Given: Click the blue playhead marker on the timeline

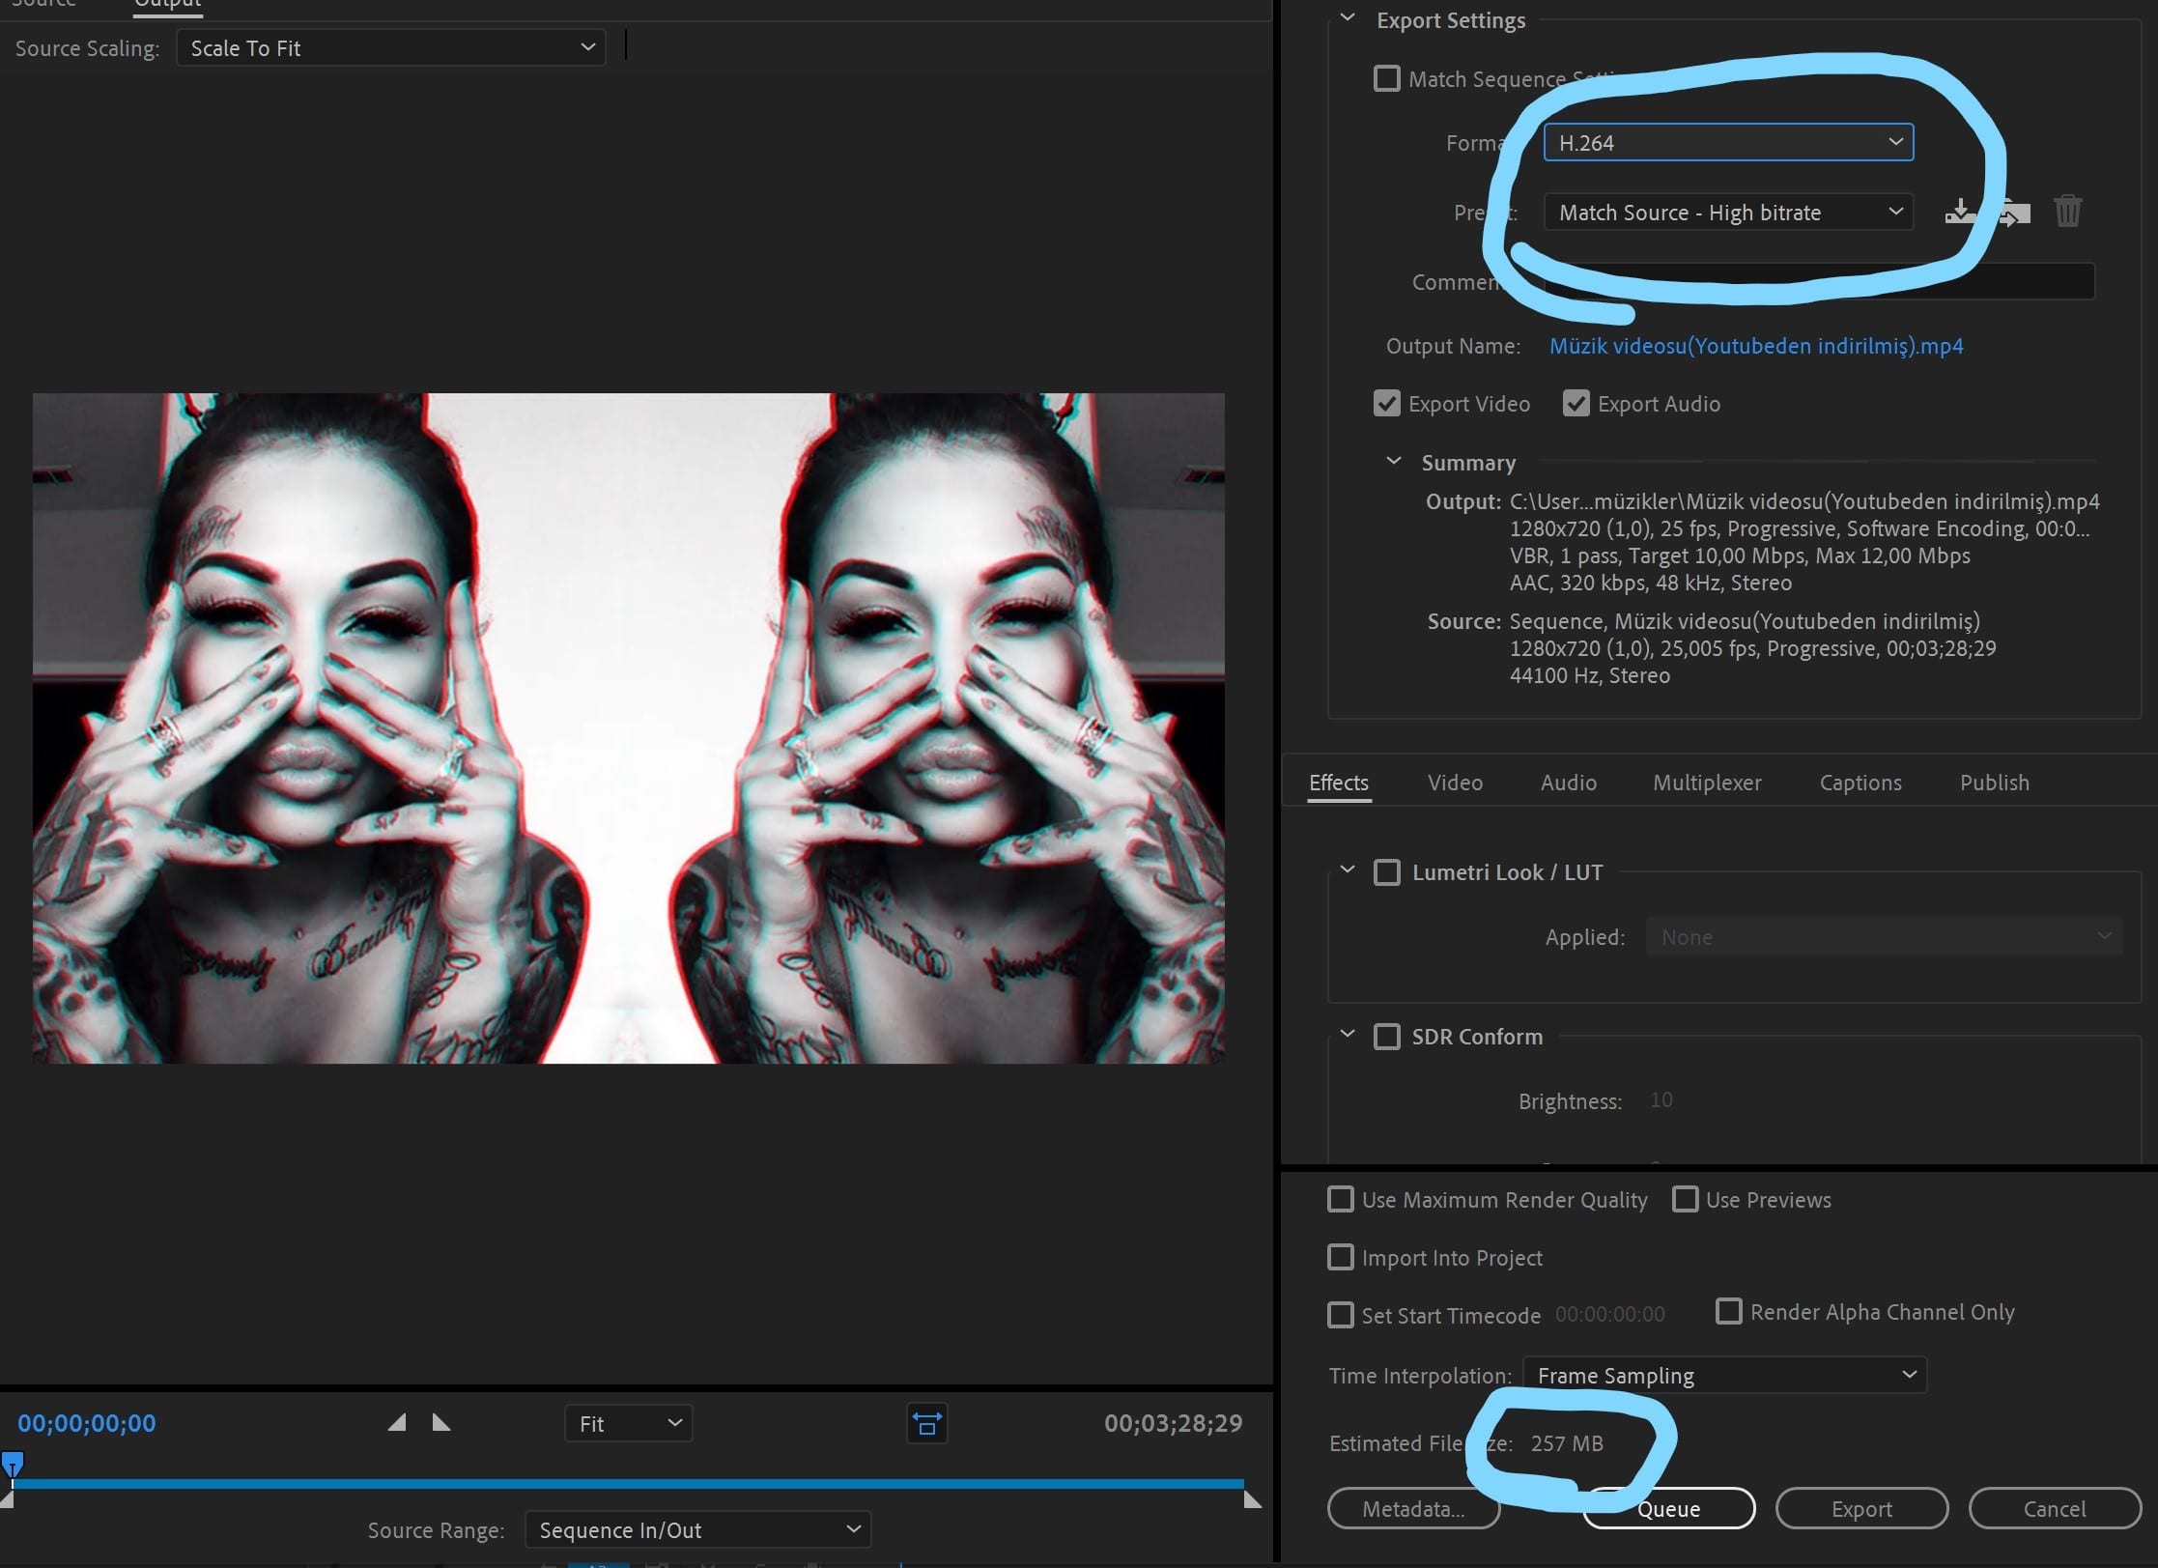Looking at the screenshot, I should [13, 1464].
